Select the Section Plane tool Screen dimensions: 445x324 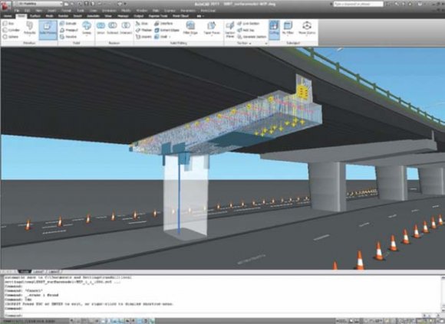pyautogui.click(x=230, y=30)
